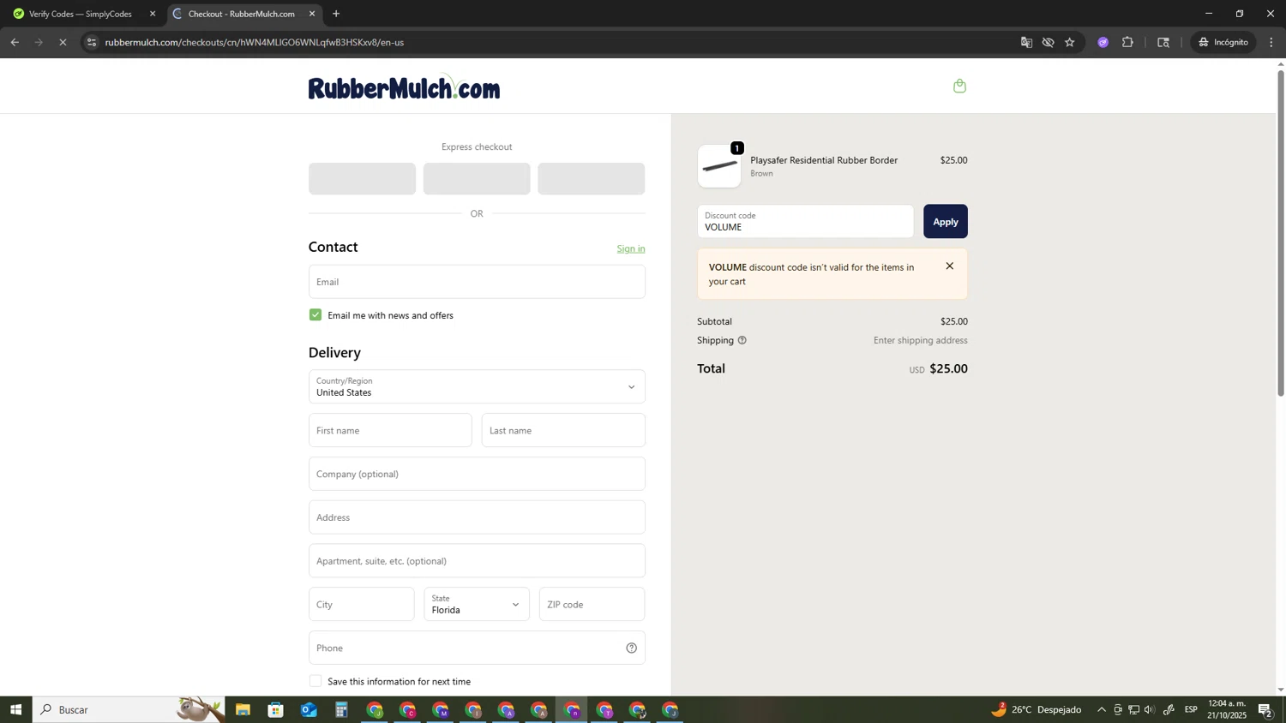Apply the discount code
This screenshot has width=1286, height=723.
pyautogui.click(x=945, y=221)
